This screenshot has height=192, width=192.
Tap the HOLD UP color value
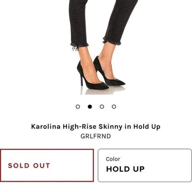pos(125,169)
